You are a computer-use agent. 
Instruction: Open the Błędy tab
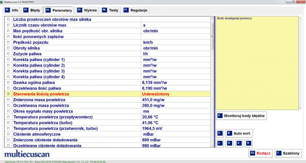pos(32,10)
